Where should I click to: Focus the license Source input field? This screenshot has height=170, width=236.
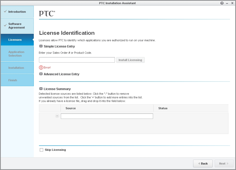coord(107,116)
